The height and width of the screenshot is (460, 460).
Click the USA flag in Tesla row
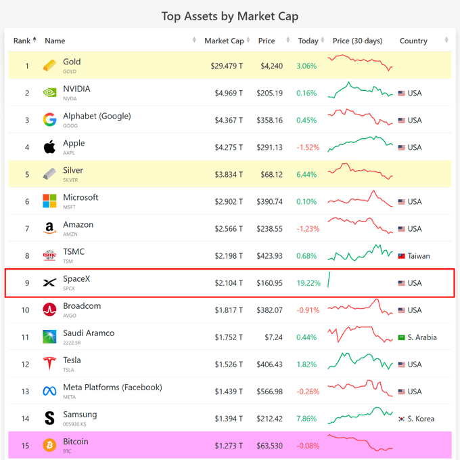click(401, 364)
